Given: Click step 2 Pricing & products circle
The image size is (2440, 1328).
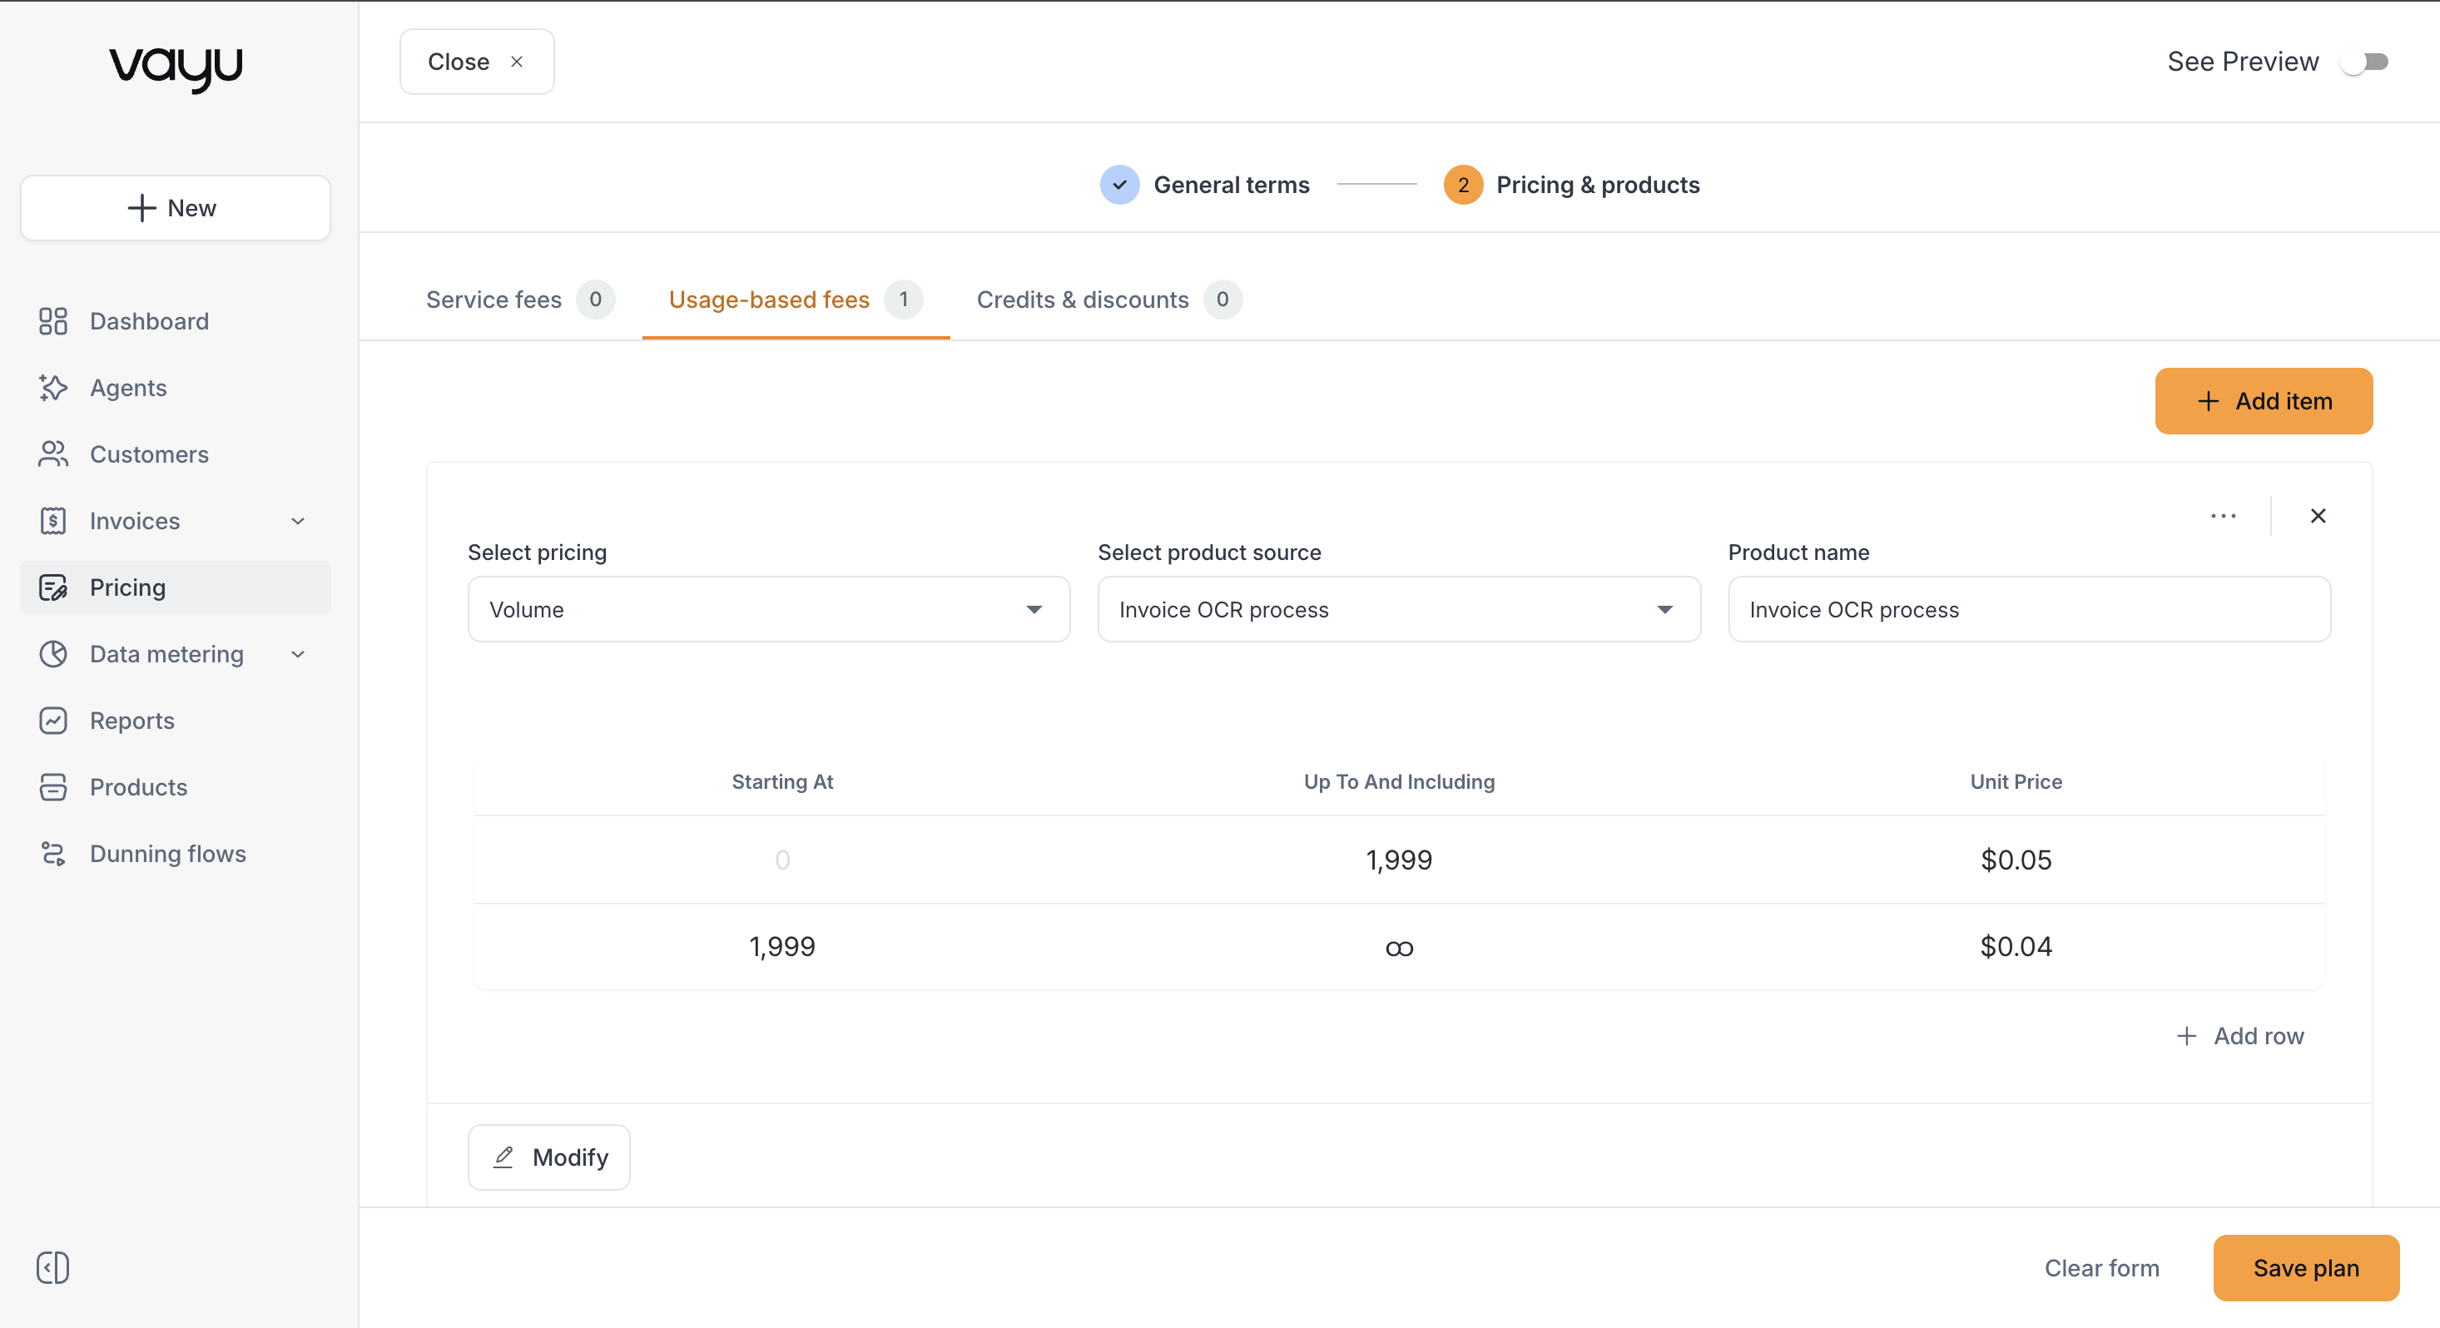Looking at the screenshot, I should click(1462, 185).
